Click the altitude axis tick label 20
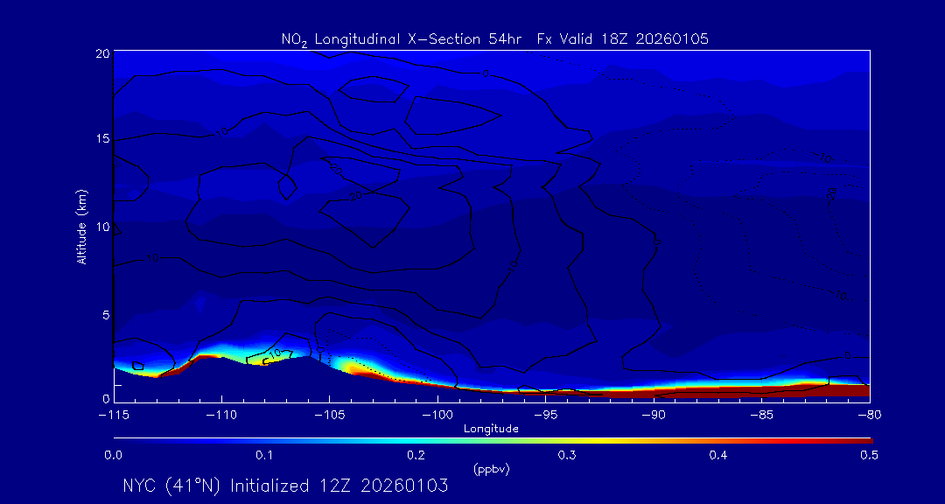945x504 pixels. pyautogui.click(x=102, y=53)
